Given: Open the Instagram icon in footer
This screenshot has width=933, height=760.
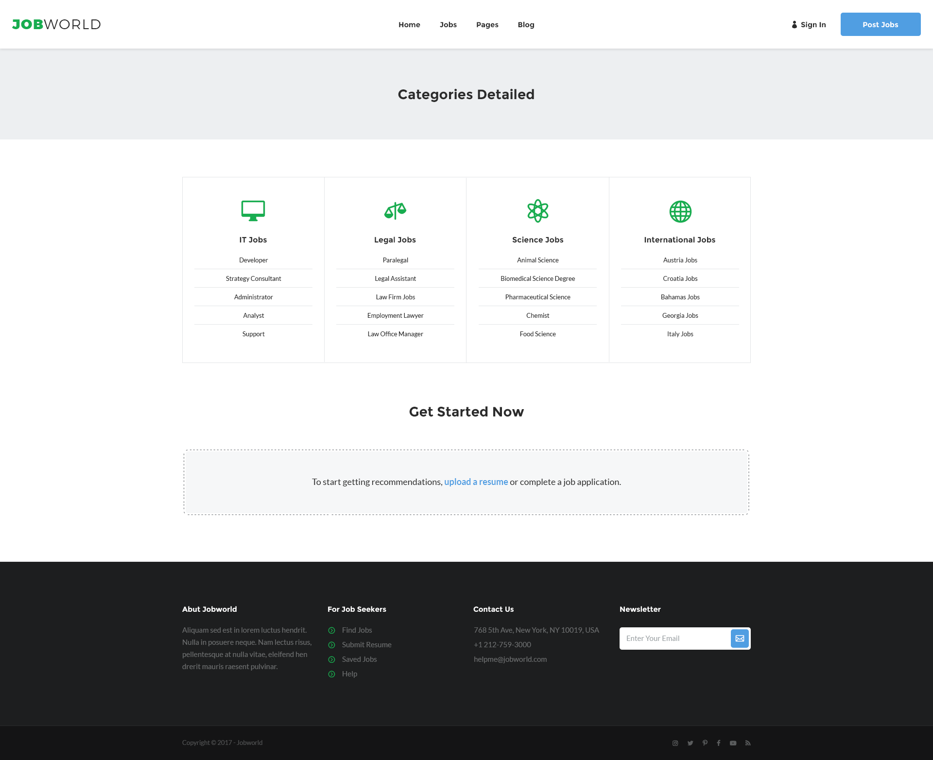Looking at the screenshot, I should (675, 743).
